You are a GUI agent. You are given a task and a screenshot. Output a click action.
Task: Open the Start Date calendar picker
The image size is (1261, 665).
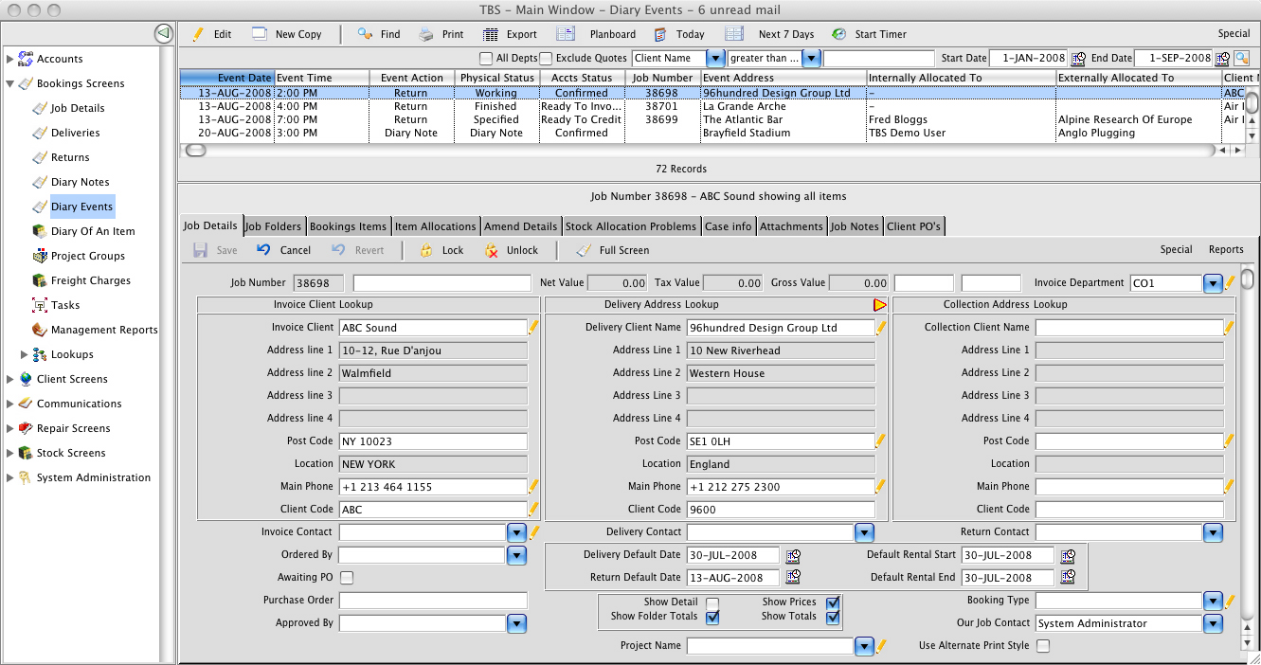tap(1078, 59)
